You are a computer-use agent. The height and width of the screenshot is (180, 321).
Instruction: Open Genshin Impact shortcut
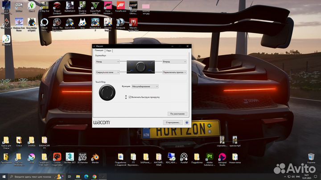click(x=108, y=25)
